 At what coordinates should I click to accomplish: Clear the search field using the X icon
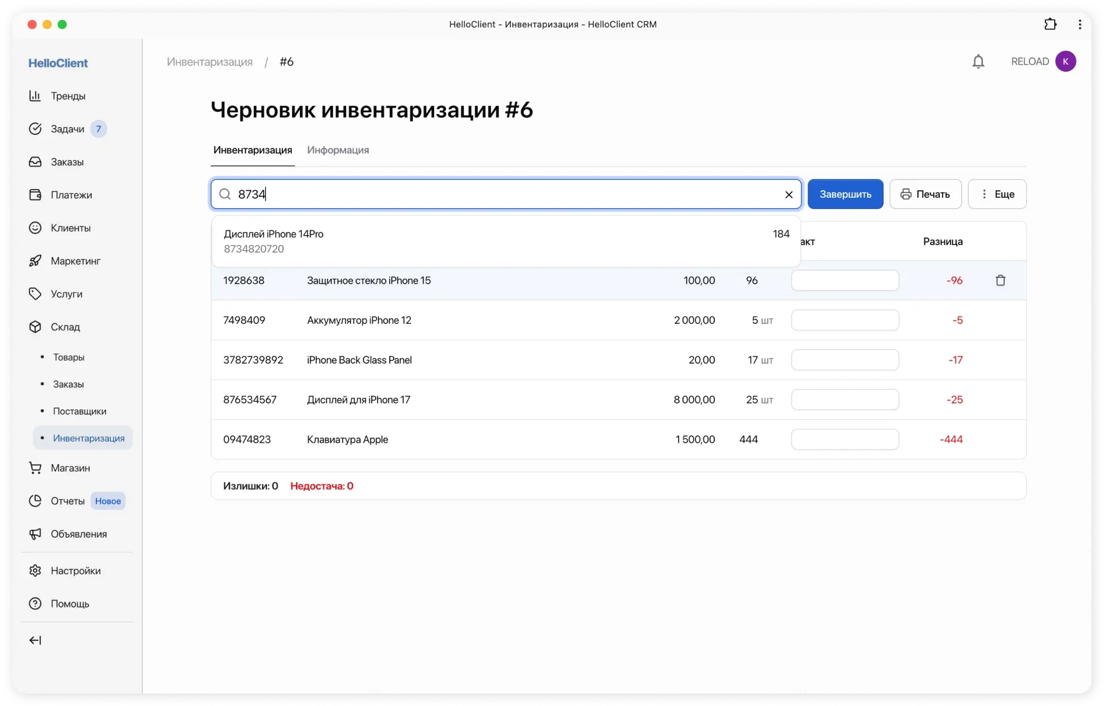coord(788,194)
